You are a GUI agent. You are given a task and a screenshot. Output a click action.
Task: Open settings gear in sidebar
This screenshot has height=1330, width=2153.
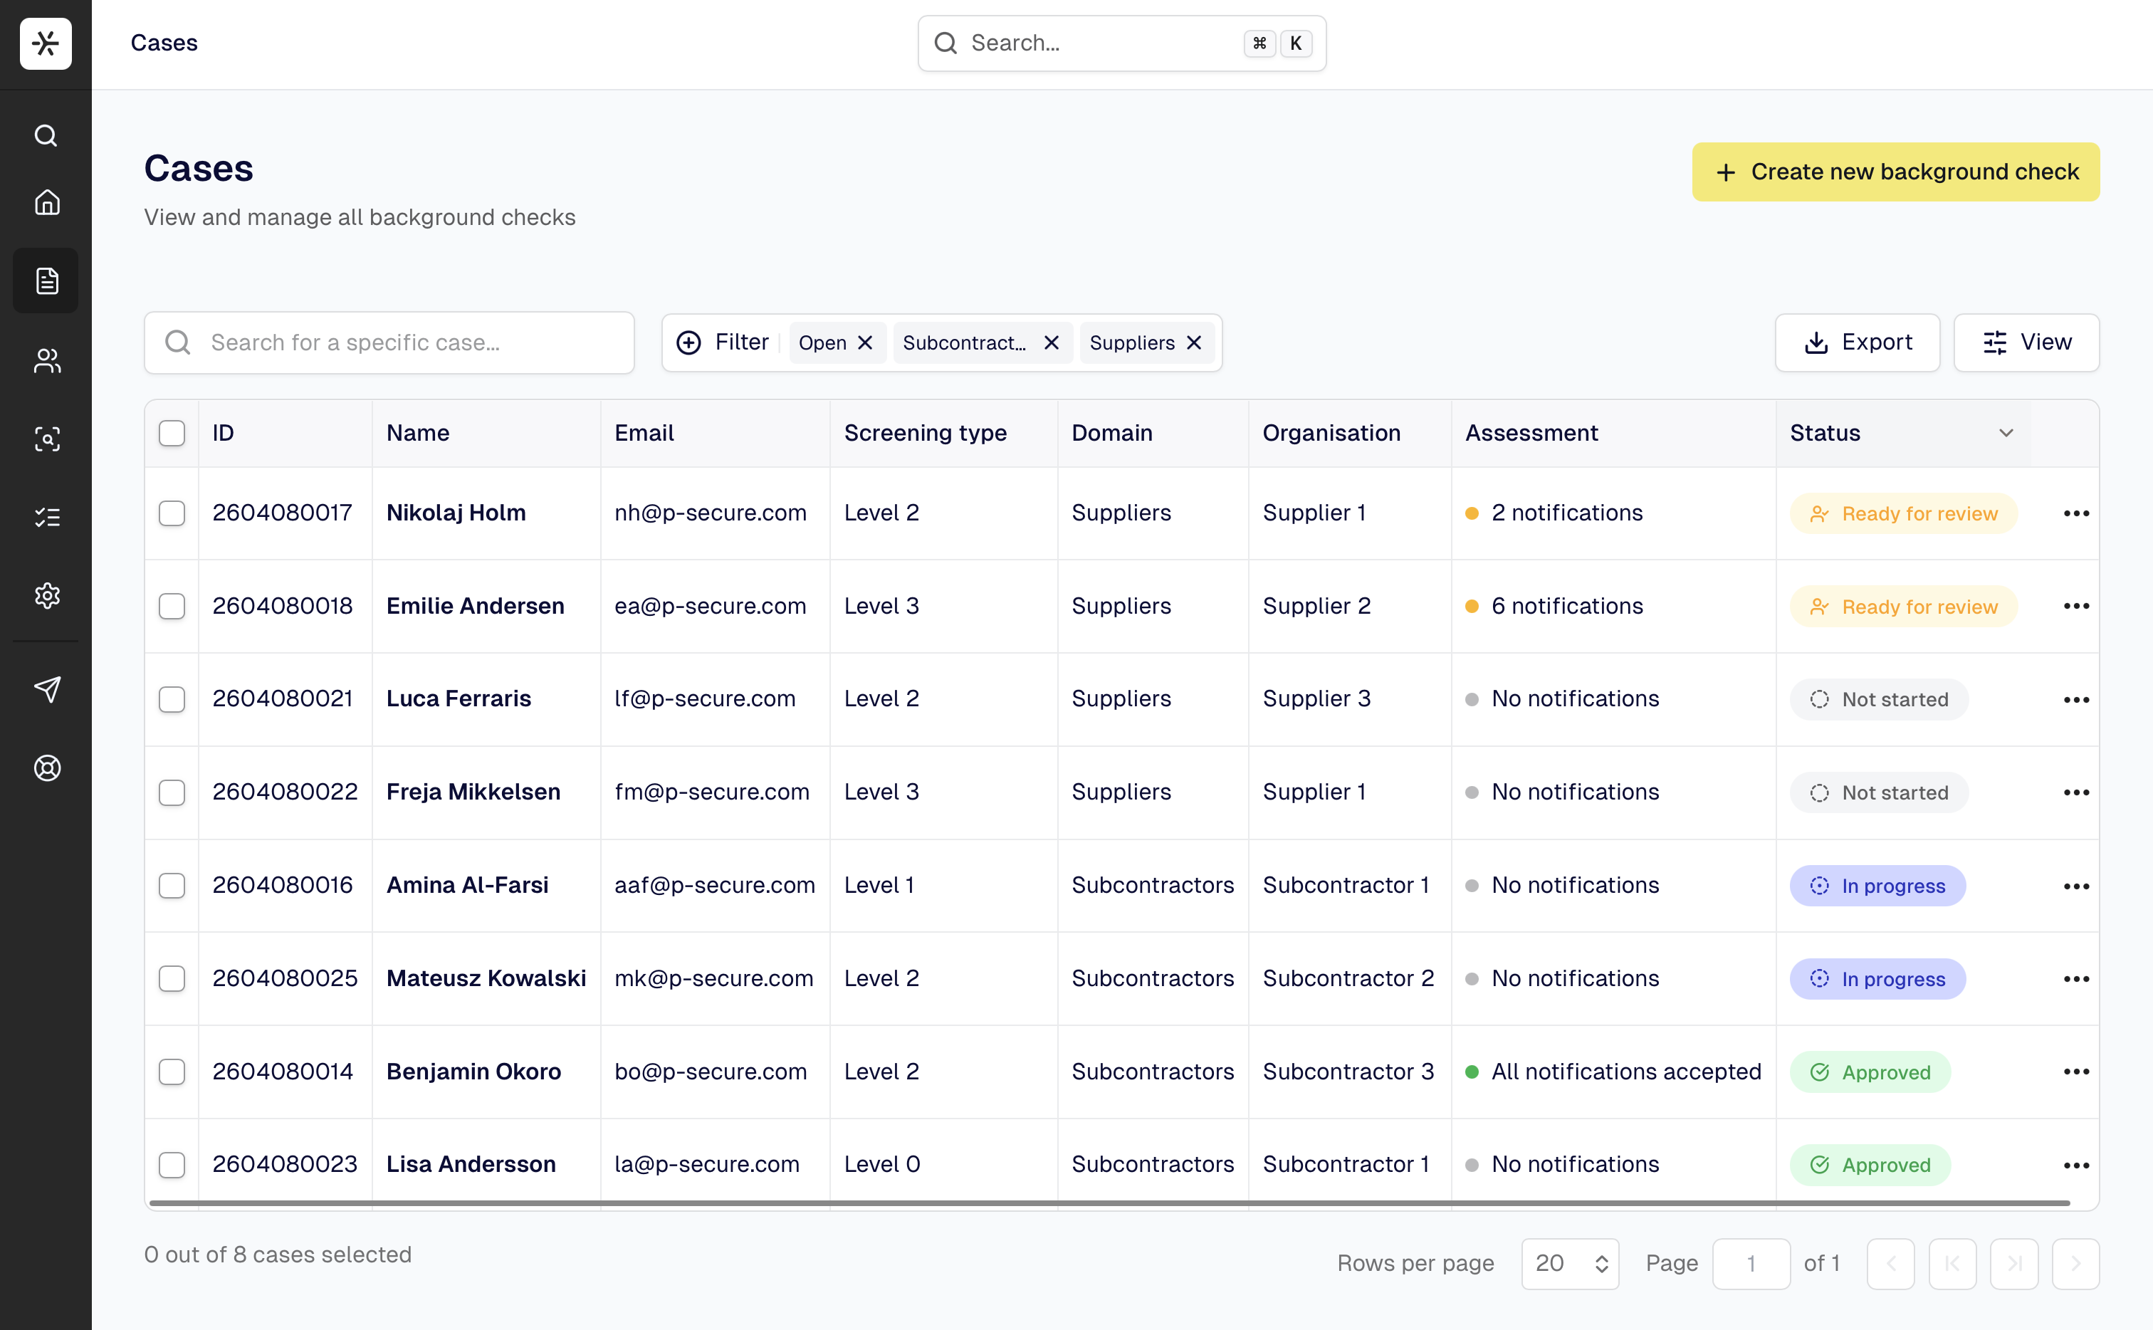[46, 595]
